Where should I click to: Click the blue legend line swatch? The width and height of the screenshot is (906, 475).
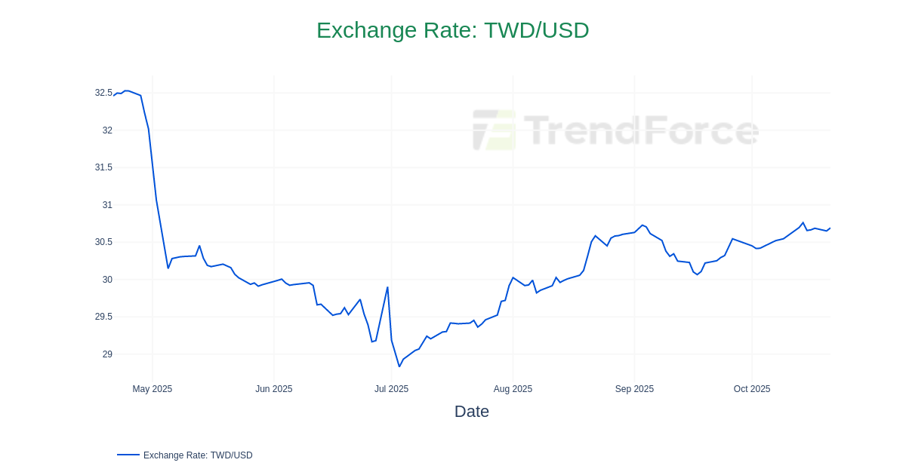[128, 455]
